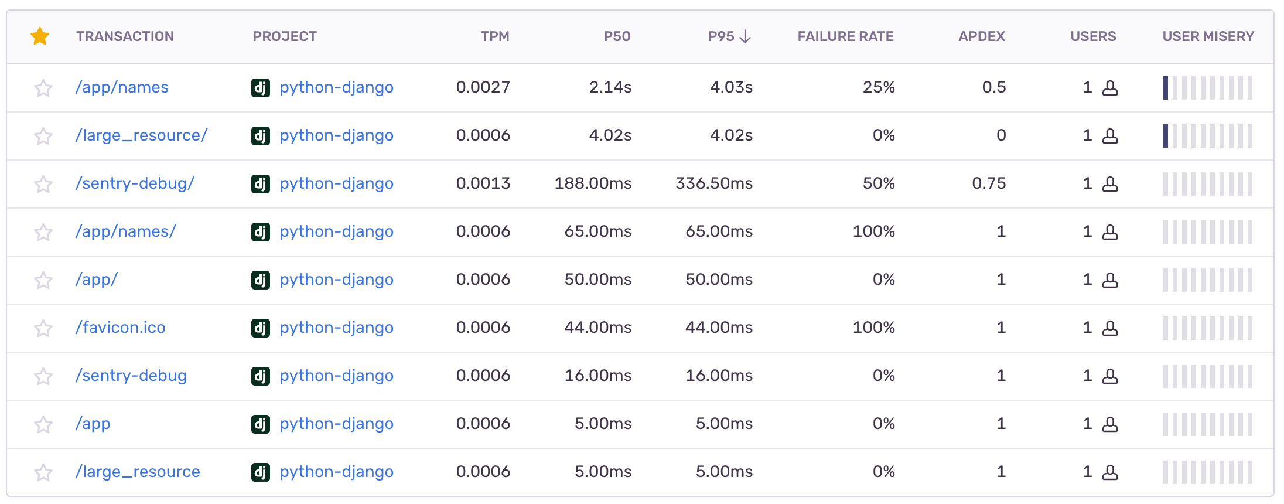Viewport: 1284px width, 504px height.
Task: Open the /large_resource transaction link
Action: pyautogui.click(x=138, y=472)
